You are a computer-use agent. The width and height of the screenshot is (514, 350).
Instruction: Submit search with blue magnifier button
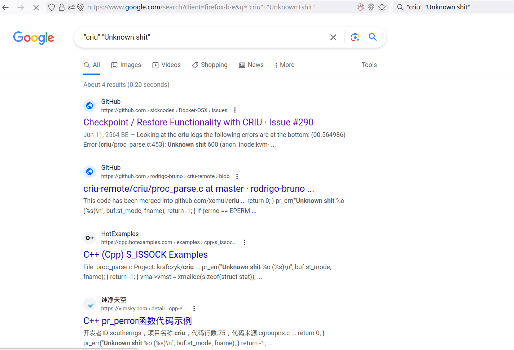(x=373, y=37)
